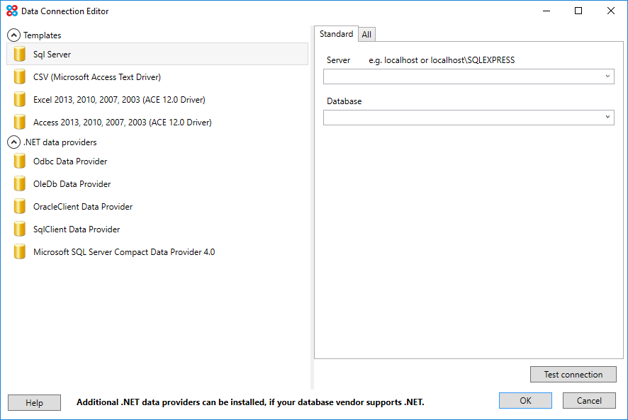Viewport: 628px width, 420px height.
Task: Collapse the .NET data providers section
Action: [13, 142]
